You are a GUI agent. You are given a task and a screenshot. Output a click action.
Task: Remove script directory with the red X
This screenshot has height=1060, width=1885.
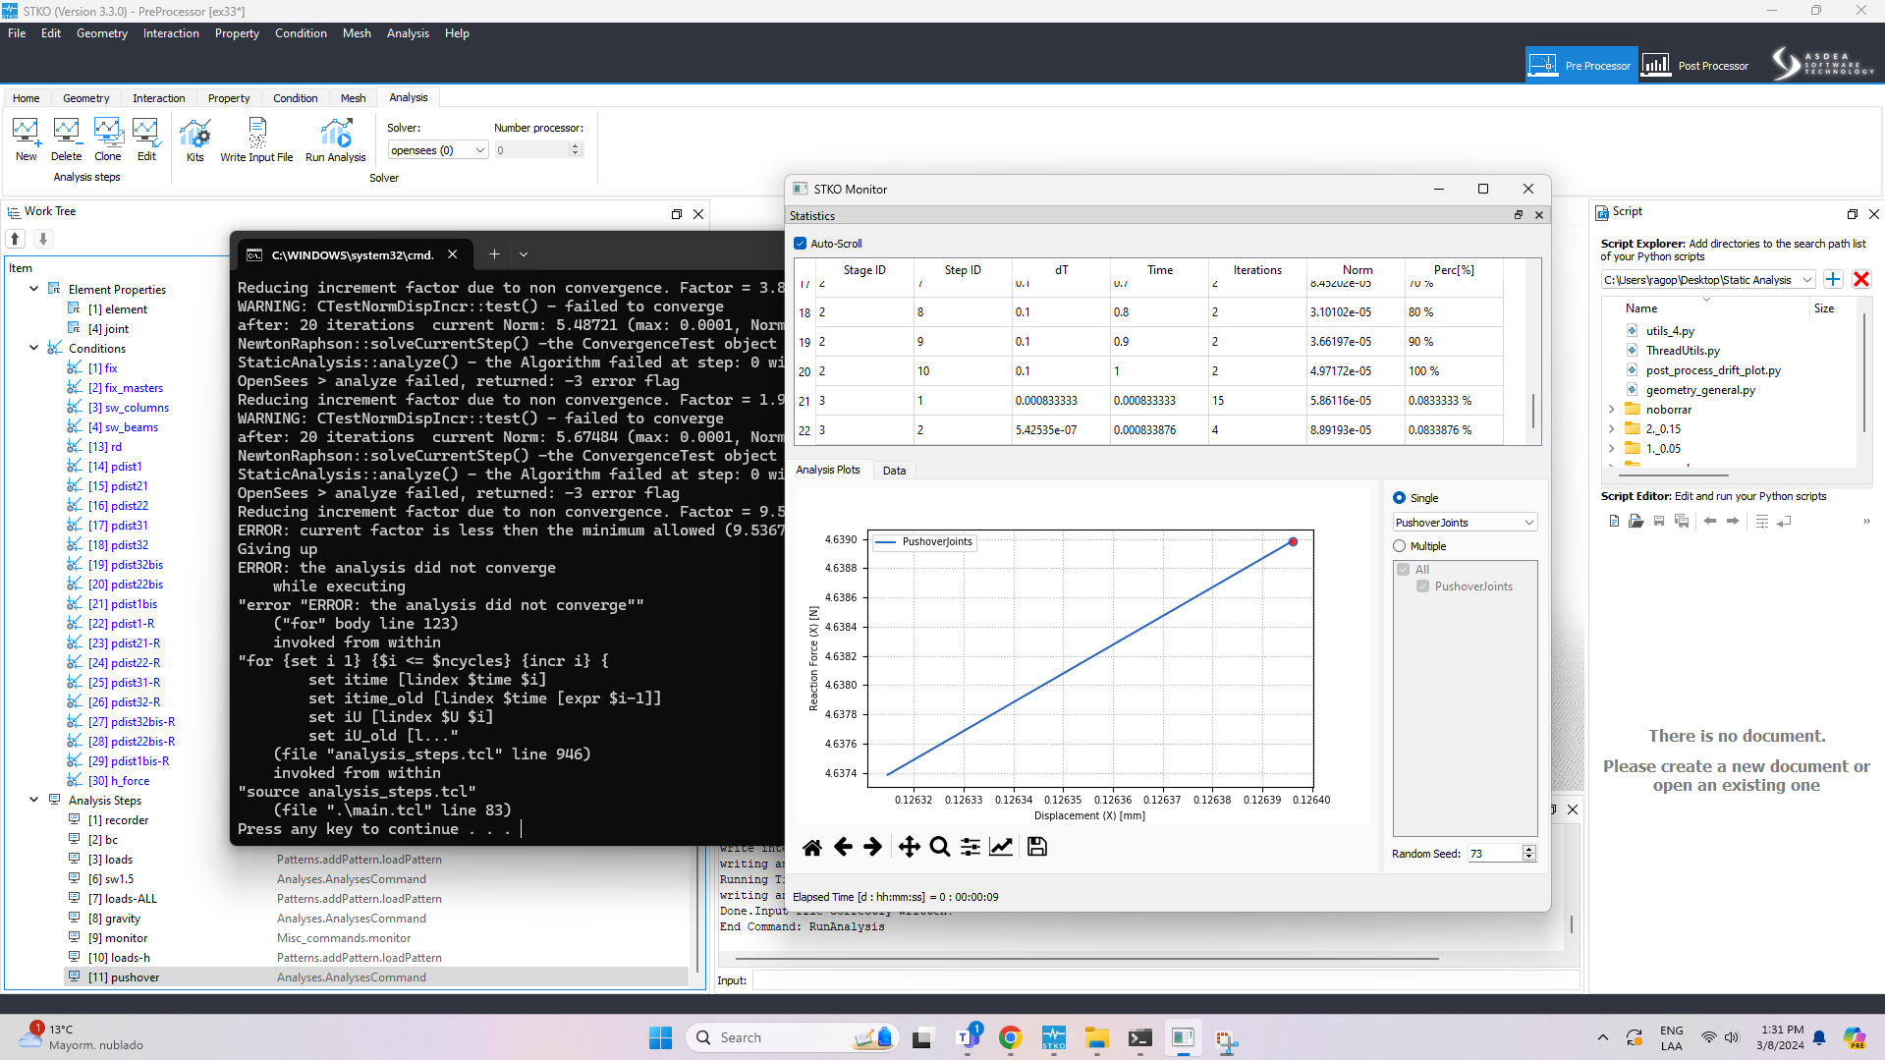(1860, 279)
